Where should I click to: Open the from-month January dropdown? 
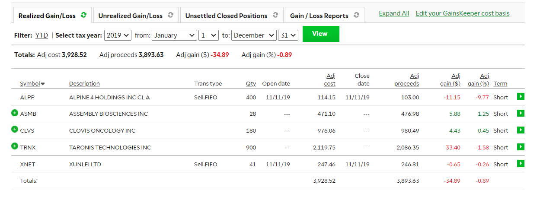(x=174, y=35)
